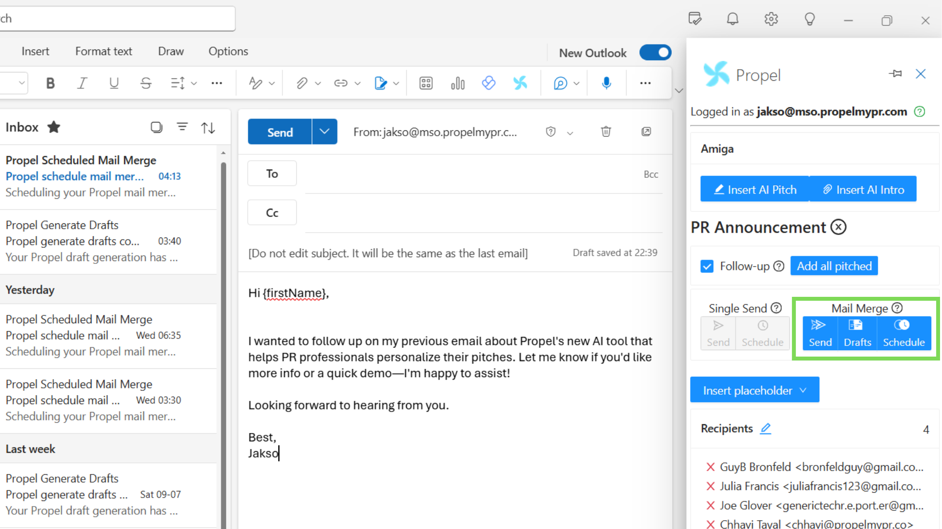Remove recipient GuyB Bronfeld

coord(710,467)
